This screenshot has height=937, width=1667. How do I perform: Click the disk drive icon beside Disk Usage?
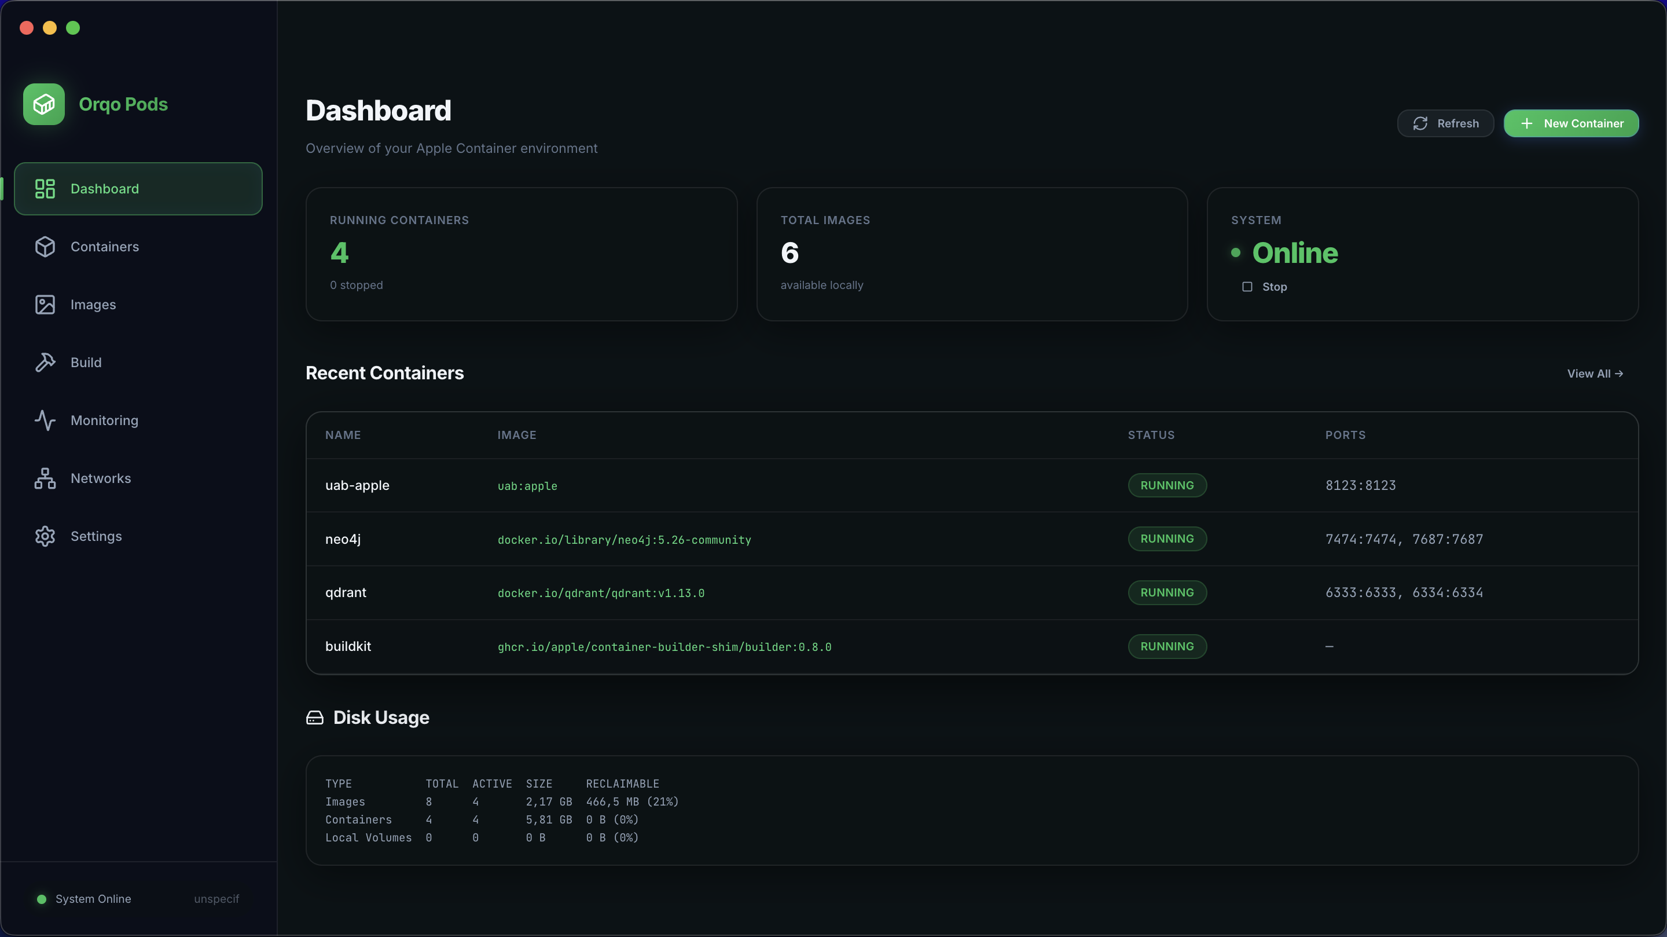click(315, 718)
